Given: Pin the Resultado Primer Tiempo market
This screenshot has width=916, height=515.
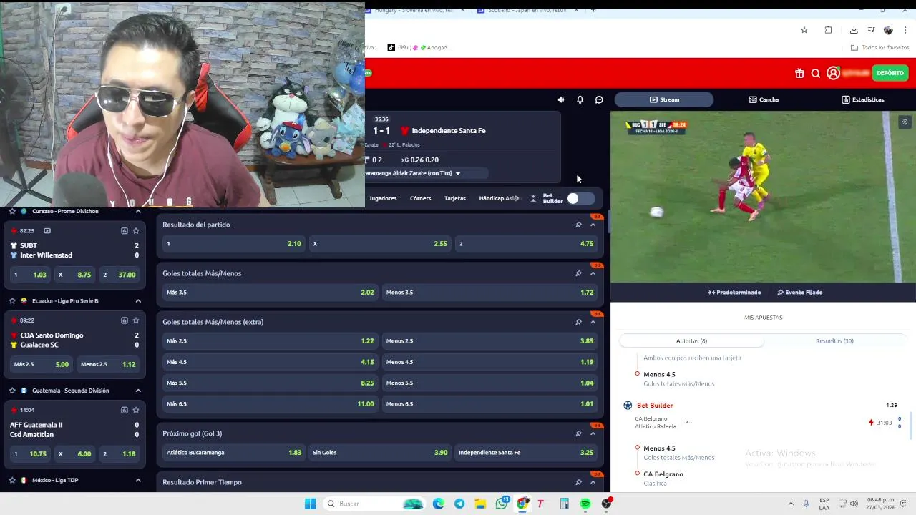Looking at the screenshot, I should [x=578, y=482].
